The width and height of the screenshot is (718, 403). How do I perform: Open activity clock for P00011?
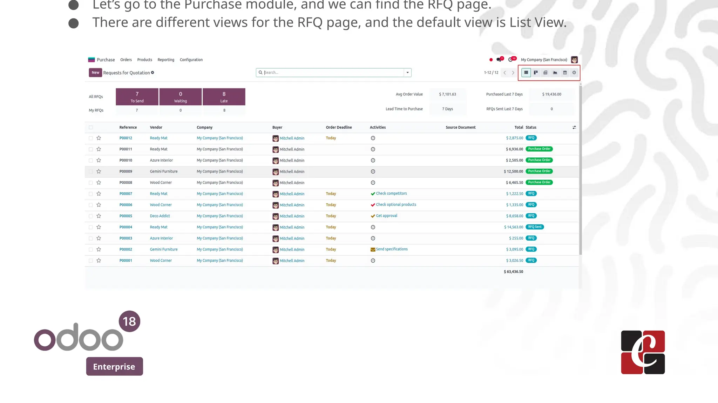point(373,149)
